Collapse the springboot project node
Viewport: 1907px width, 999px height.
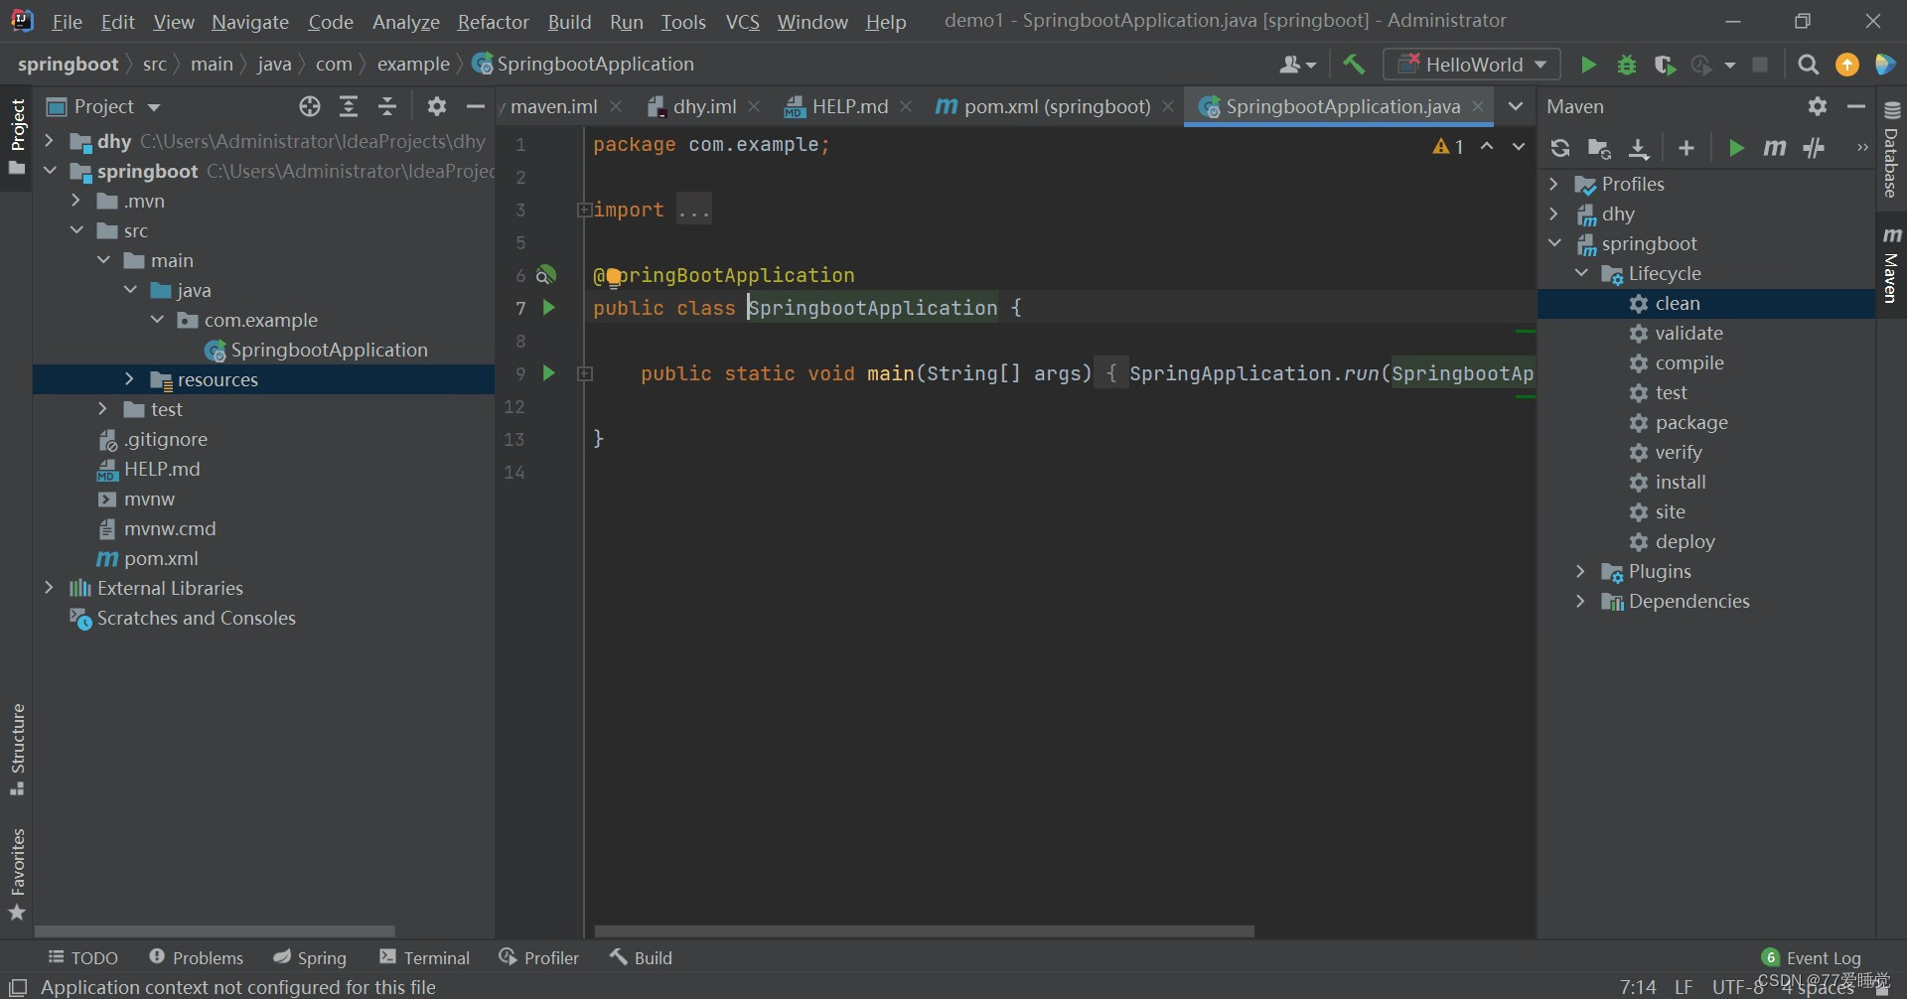tap(50, 171)
